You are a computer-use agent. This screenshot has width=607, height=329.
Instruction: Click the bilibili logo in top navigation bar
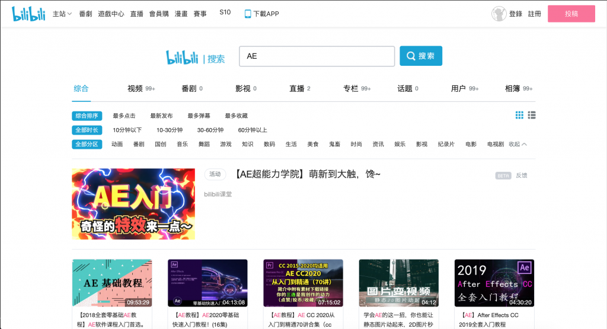pyautogui.click(x=28, y=14)
